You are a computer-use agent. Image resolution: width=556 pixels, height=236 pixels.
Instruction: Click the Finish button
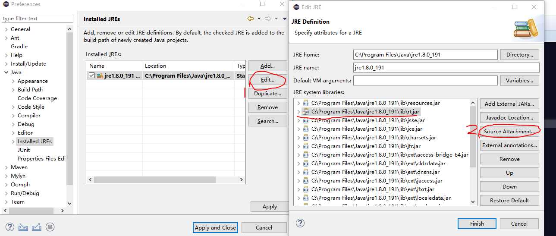477,223
